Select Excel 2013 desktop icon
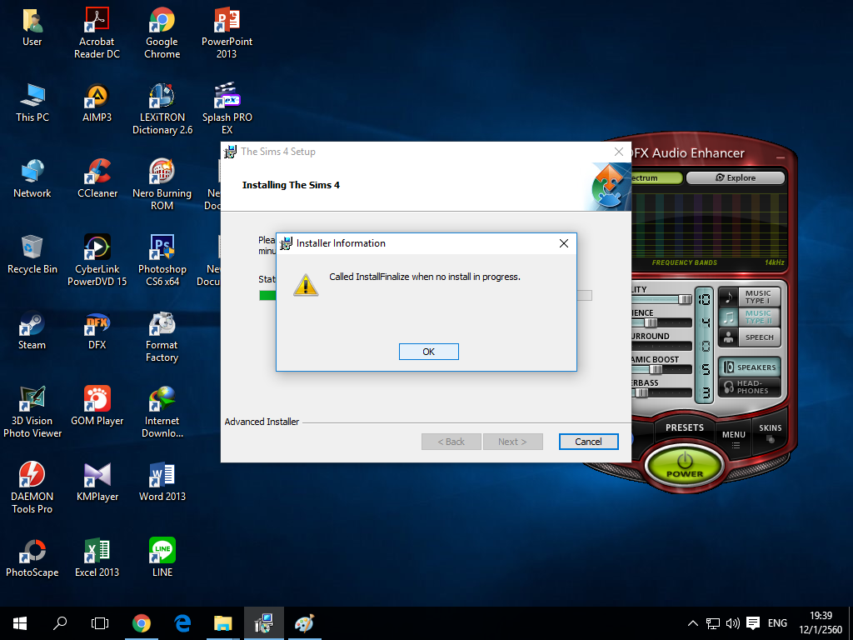The image size is (853, 640). click(x=97, y=557)
